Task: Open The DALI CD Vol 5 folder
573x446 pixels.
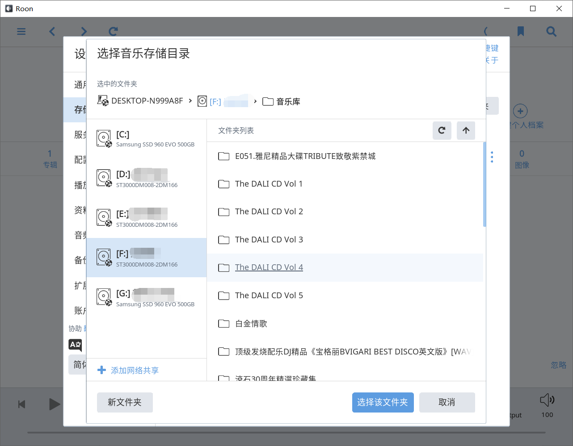Action: tap(345, 296)
